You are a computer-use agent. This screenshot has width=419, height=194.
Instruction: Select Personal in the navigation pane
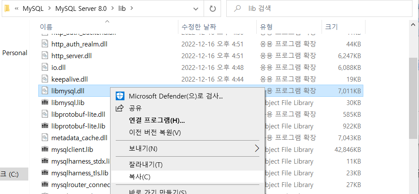[15, 53]
